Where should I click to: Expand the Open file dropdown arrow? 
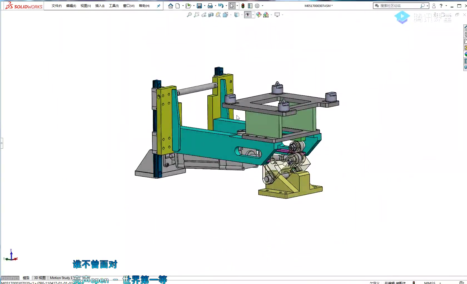194,6
